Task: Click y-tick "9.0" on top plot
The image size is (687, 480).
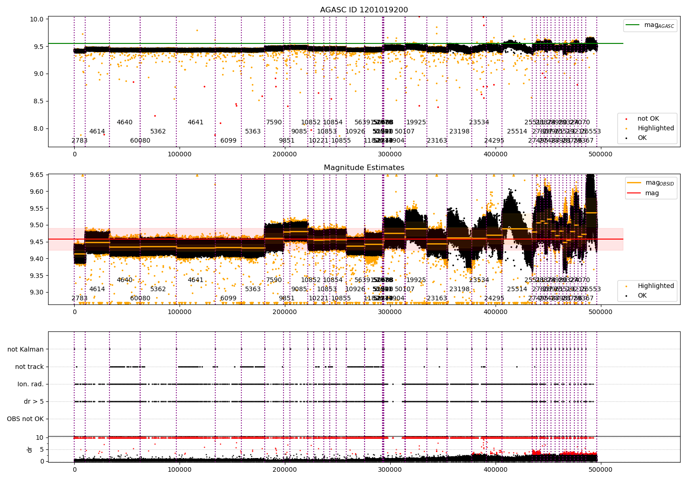Action: pyautogui.click(x=38, y=74)
